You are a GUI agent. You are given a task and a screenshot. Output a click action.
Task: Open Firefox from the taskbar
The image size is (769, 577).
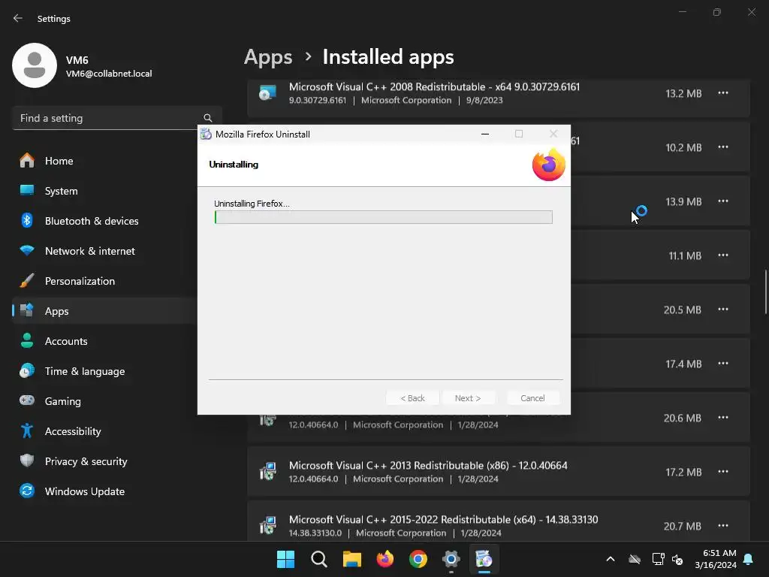pyautogui.click(x=385, y=559)
